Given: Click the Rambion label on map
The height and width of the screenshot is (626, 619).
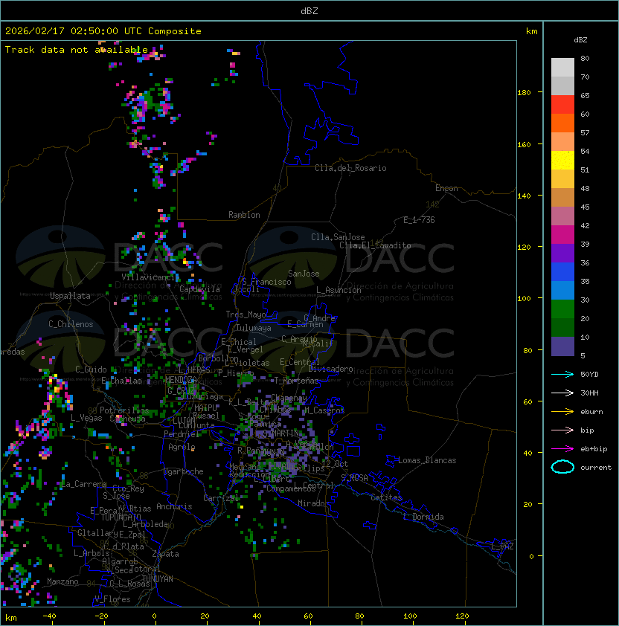Looking at the screenshot, I should (244, 215).
